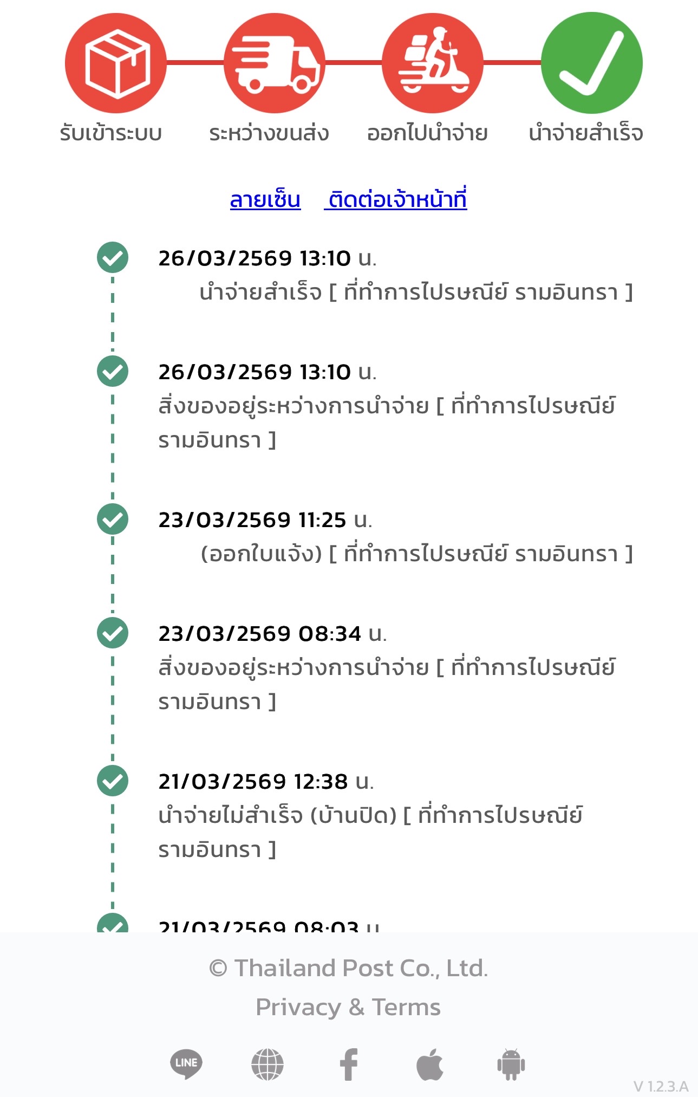Click the Thailand Post Co., Ltd. copyright text
Viewport: 698px width, 1097px height.
[x=348, y=968]
